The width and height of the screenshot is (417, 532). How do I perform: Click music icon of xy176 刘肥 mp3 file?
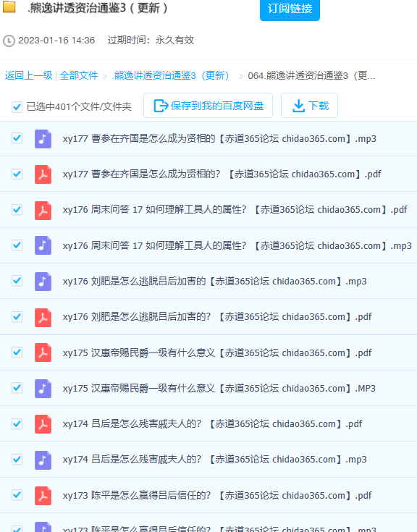pos(43,282)
